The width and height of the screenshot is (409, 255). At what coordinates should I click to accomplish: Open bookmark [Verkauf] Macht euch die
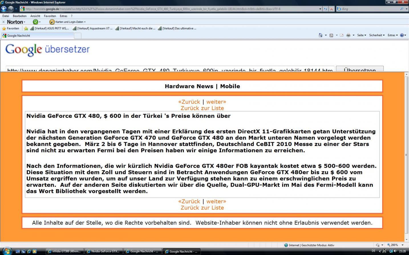tap(135, 28)
